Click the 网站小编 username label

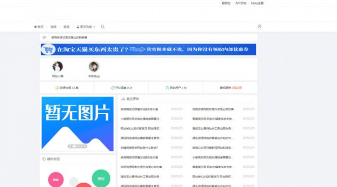(57, 76)
